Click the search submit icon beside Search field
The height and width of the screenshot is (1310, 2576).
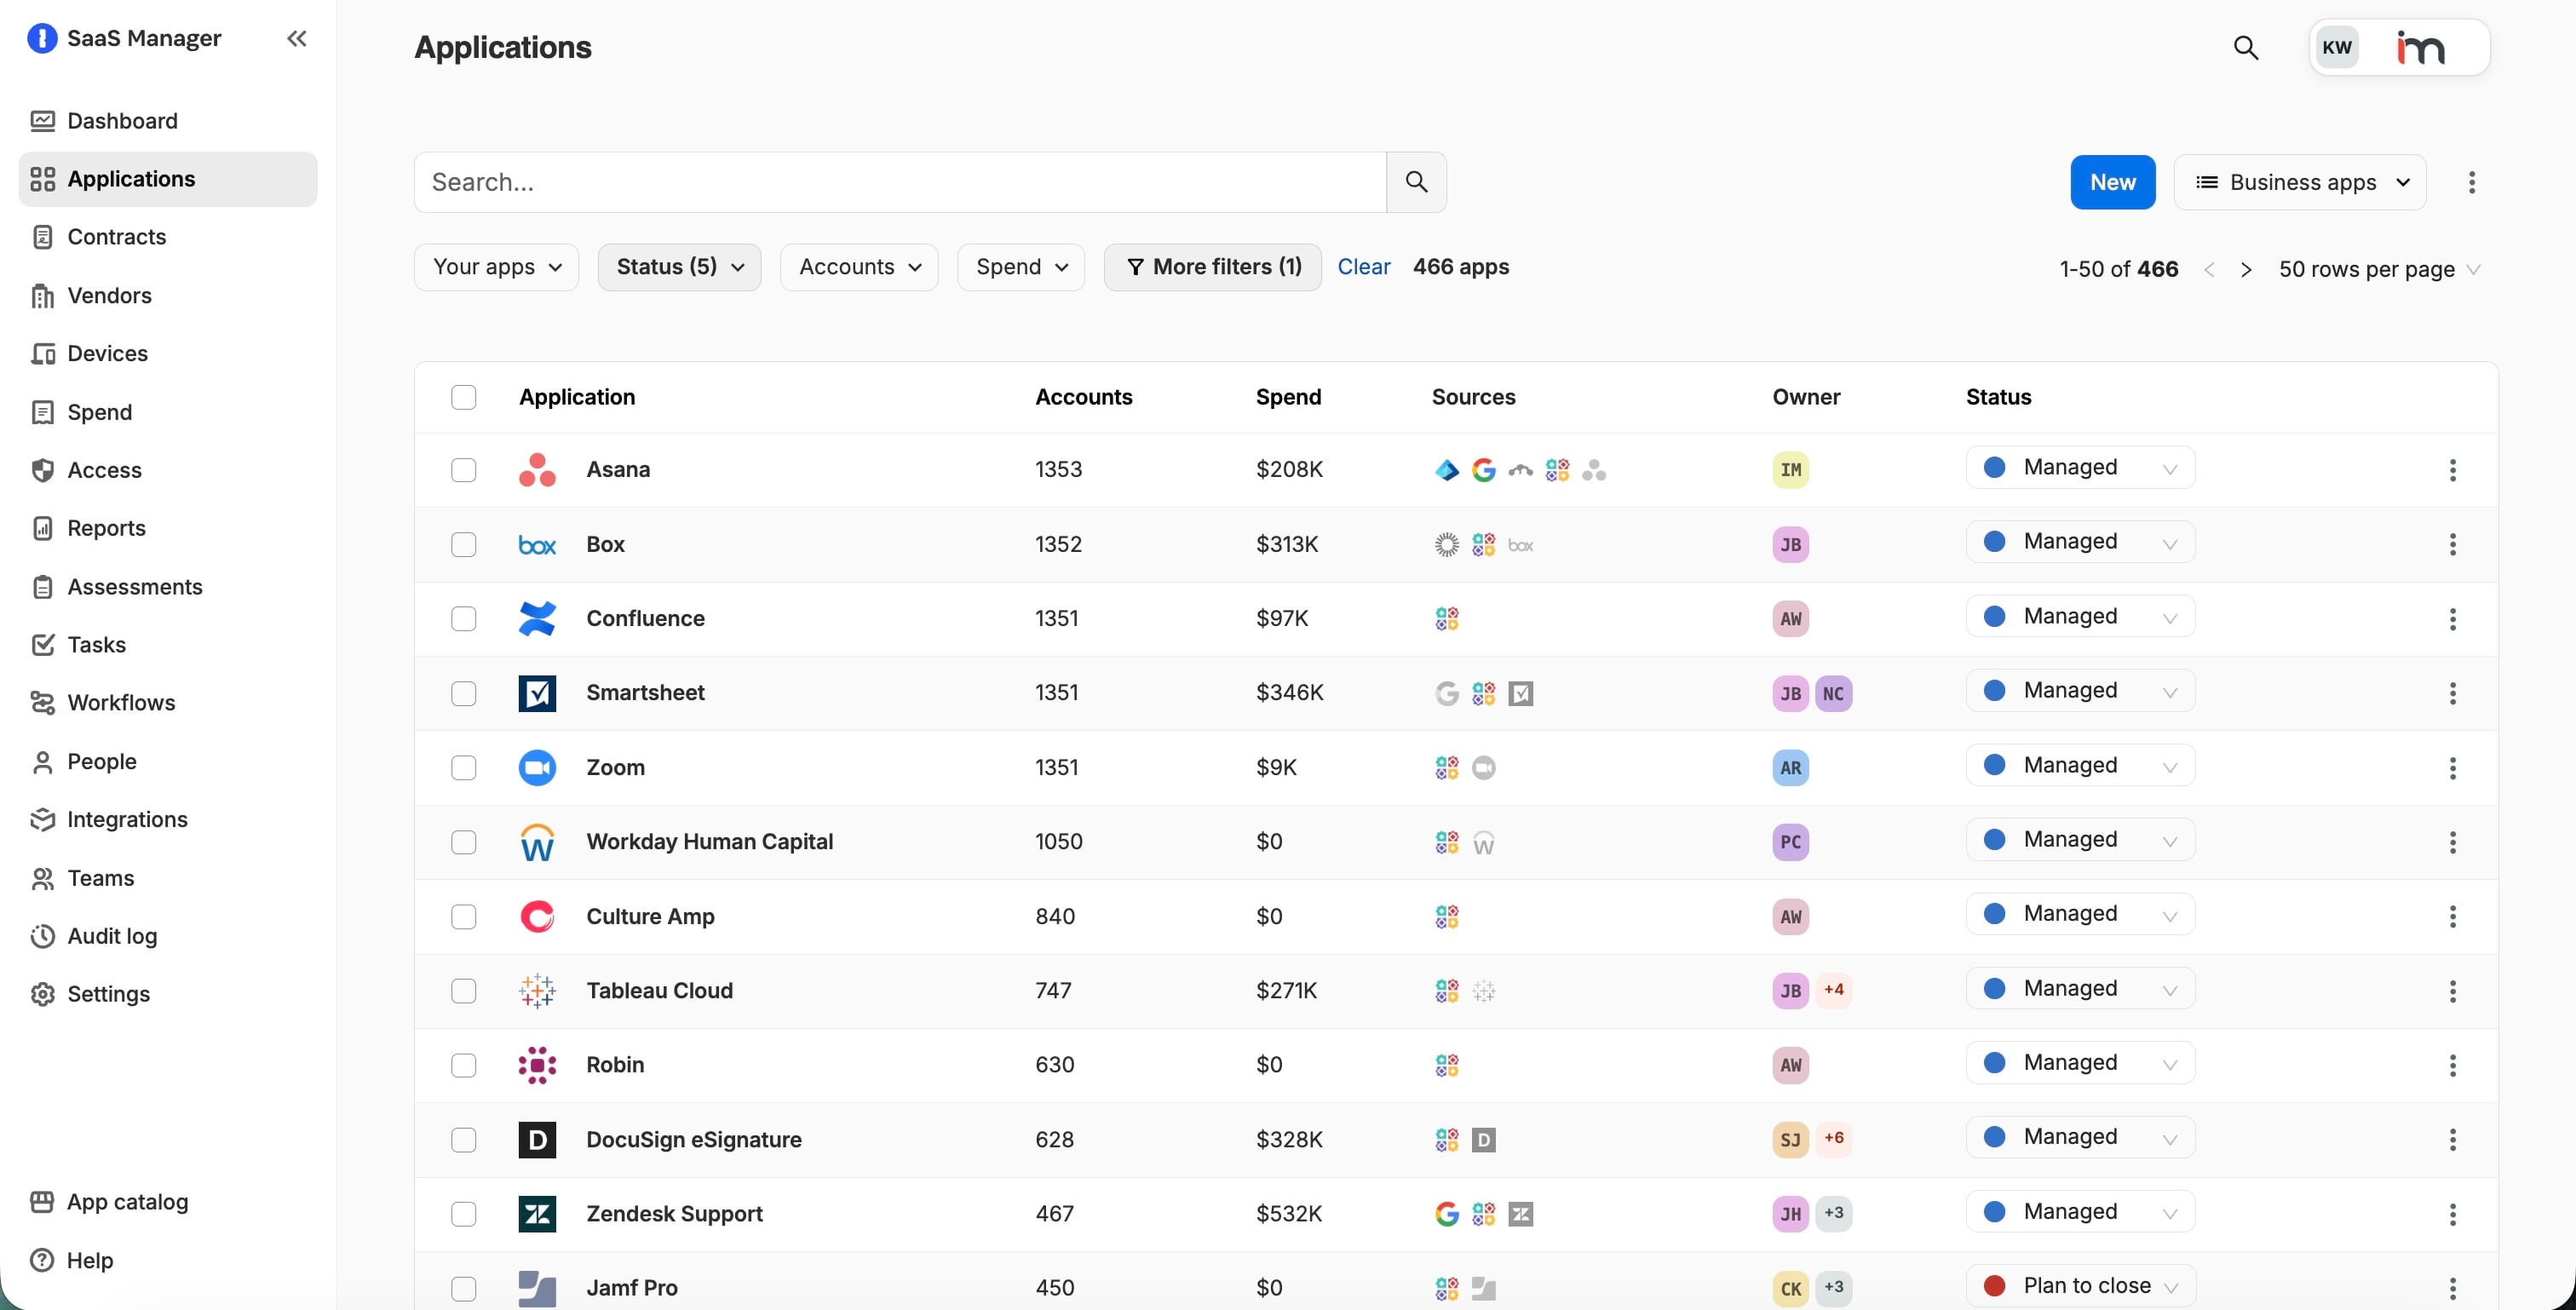pos(1416,182)
